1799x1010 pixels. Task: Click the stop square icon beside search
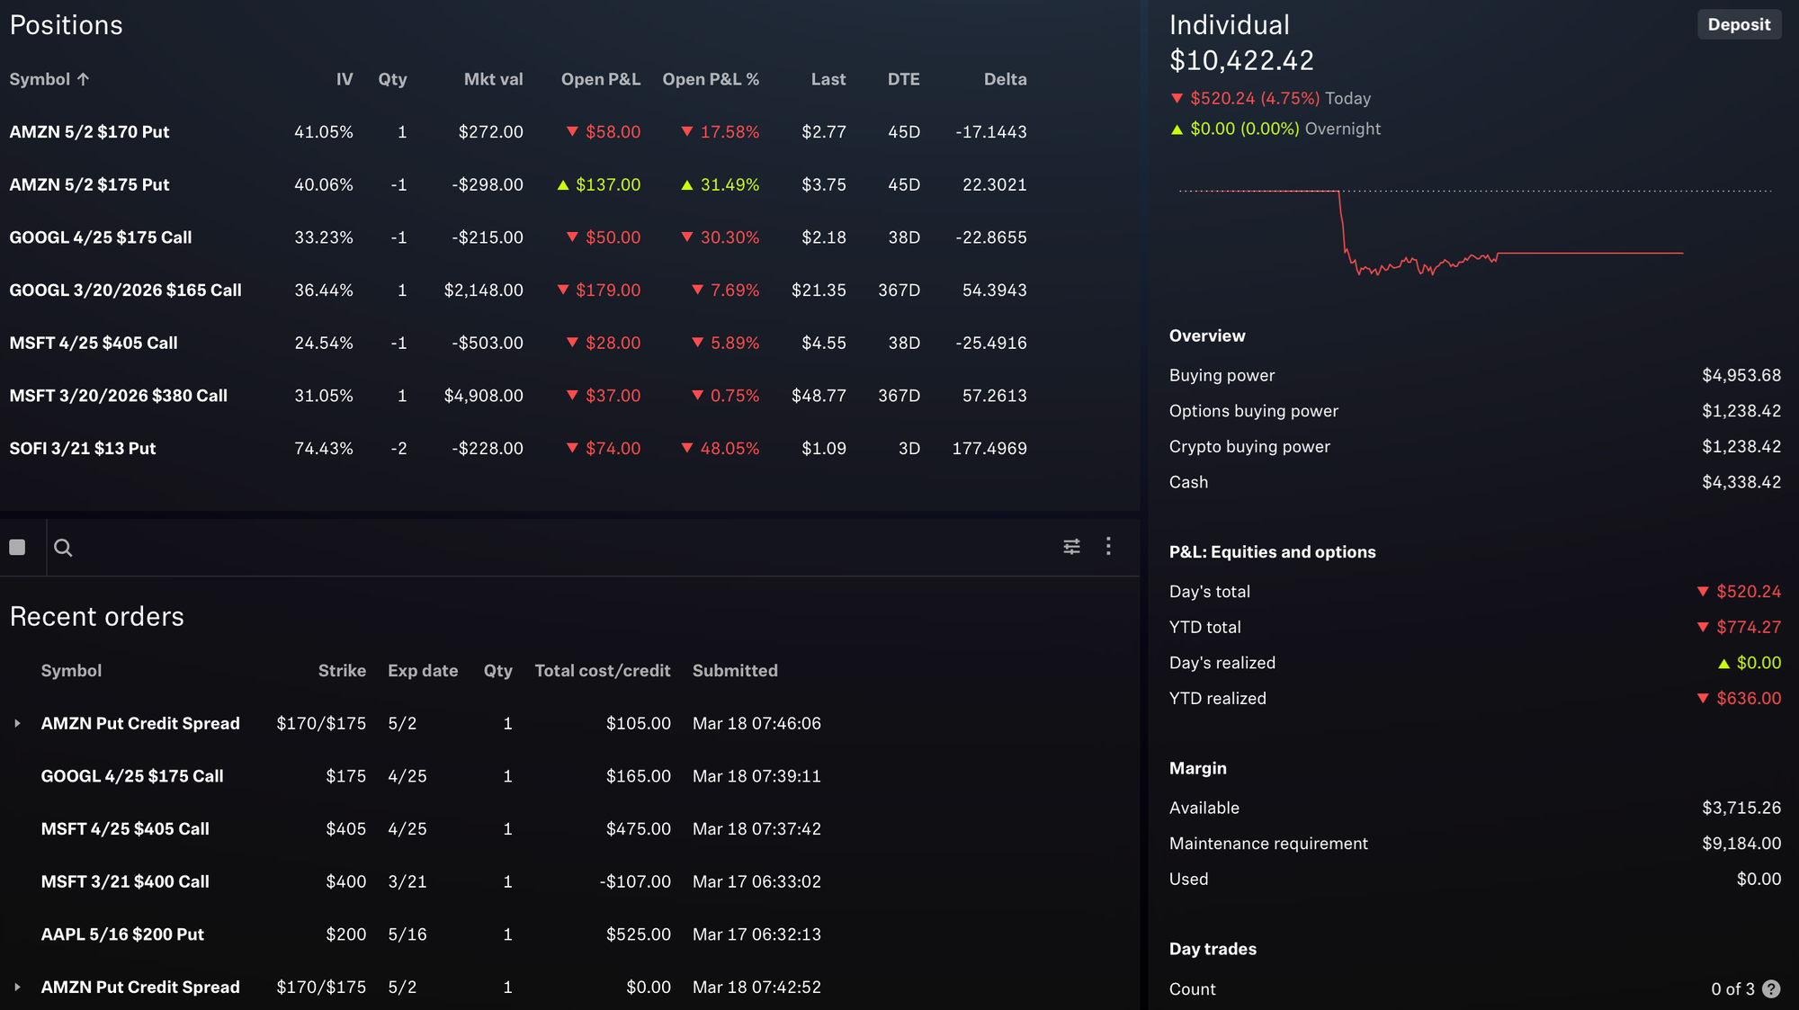[17, 548]
